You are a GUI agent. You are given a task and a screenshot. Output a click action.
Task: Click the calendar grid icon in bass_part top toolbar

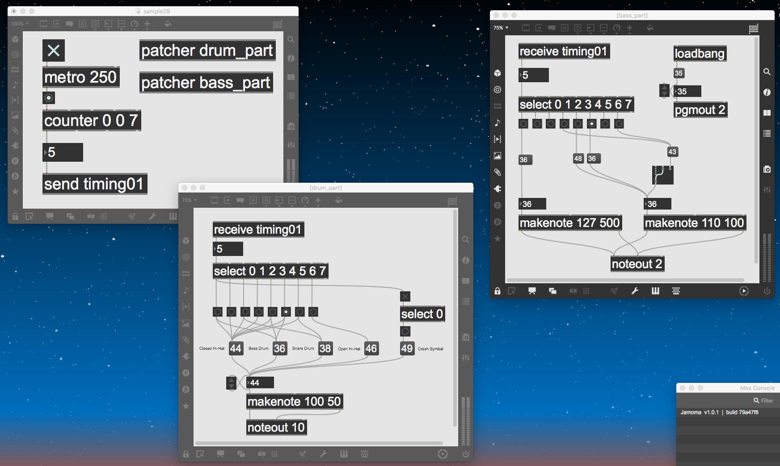(x=753, y=29)
